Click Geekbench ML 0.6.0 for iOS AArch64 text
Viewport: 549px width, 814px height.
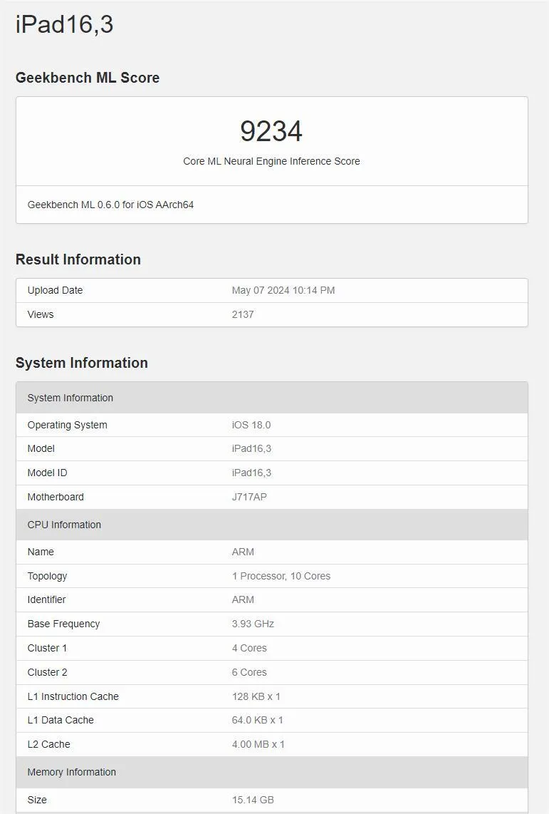[110, 205]
